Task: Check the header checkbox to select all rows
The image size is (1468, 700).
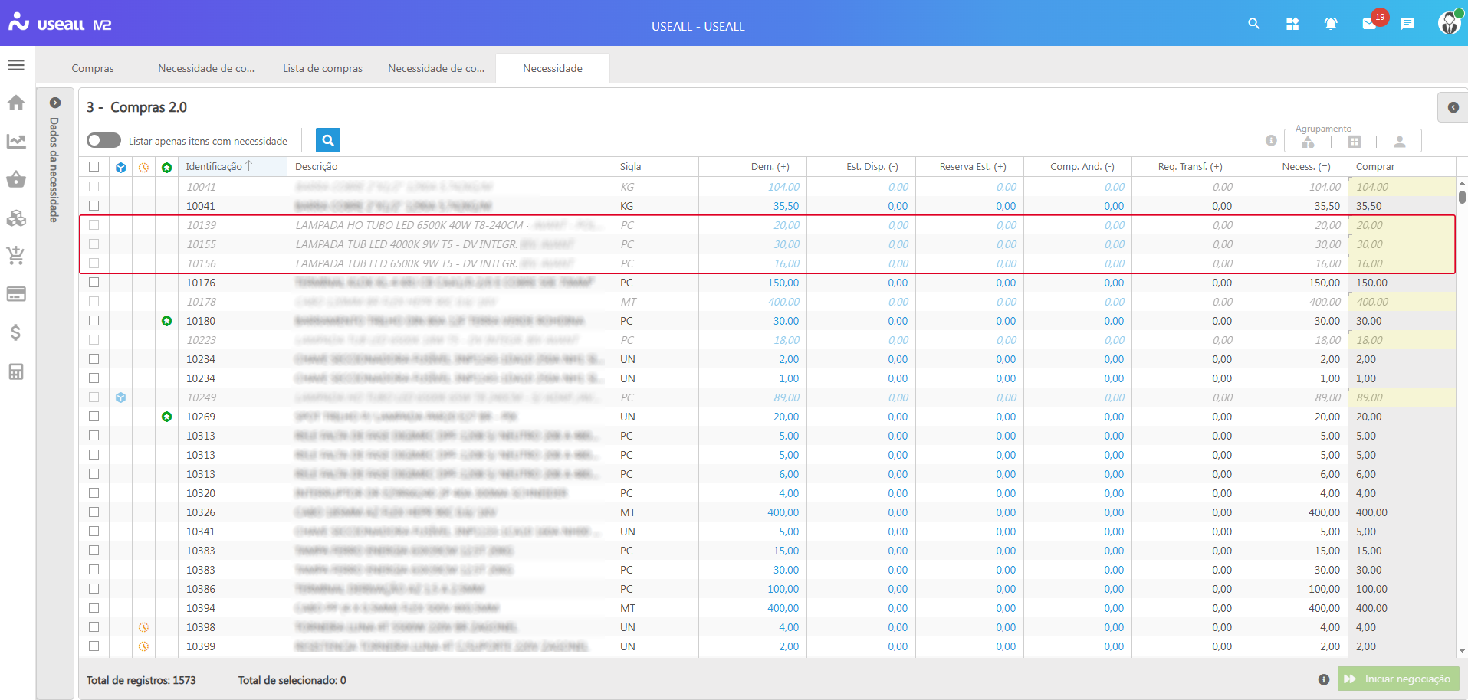Action: pos(94,166)
